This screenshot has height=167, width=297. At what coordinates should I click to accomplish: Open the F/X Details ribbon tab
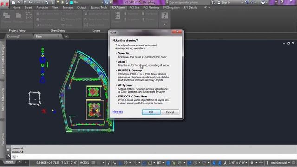tap(190, 8)
